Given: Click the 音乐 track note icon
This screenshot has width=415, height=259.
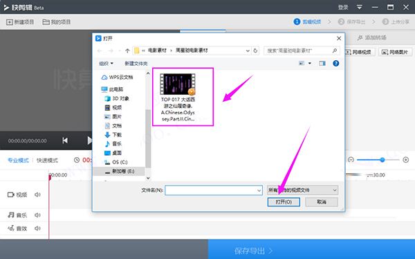Looking at the screenshot, I should pos(11,215).
